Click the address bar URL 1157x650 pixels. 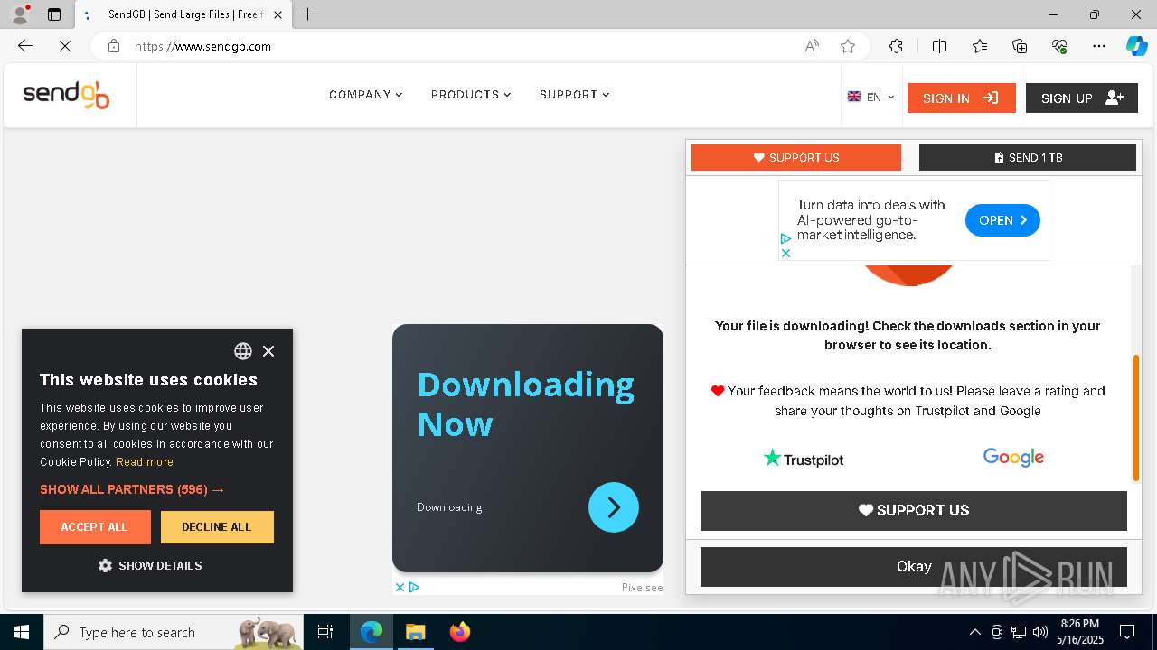pos(202,46)
